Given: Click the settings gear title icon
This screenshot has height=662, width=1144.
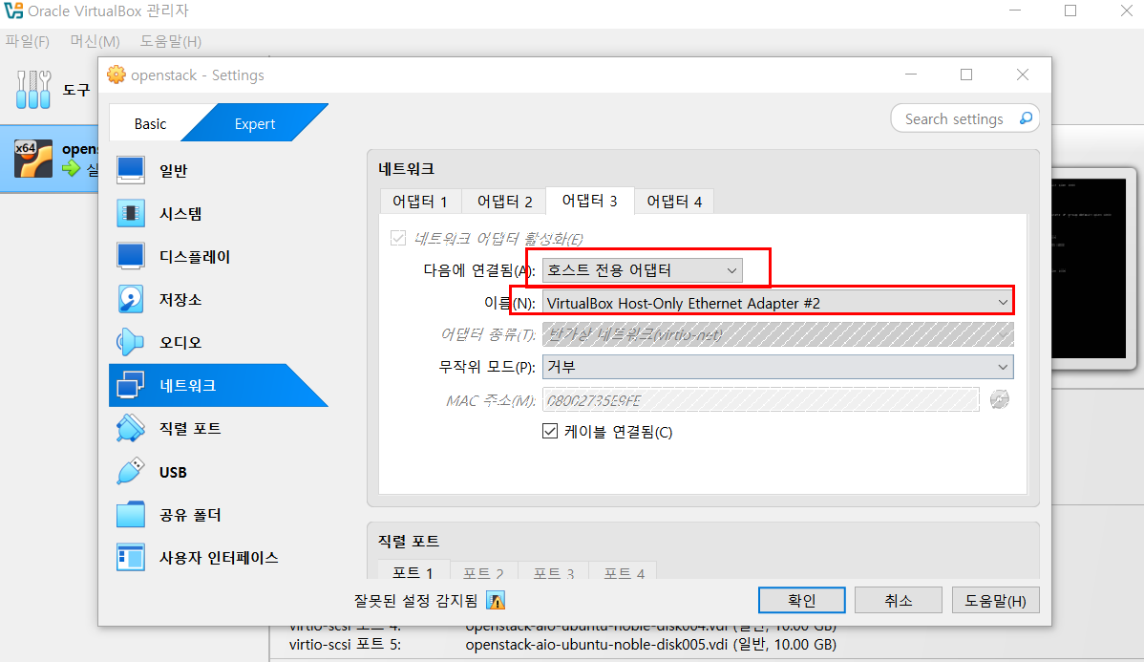Looking at the screenshot, I should pyautogui.click(x=116, y=75).
